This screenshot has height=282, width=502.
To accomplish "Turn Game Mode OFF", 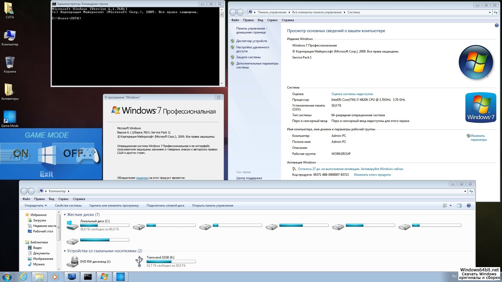I will coord(73,153).
